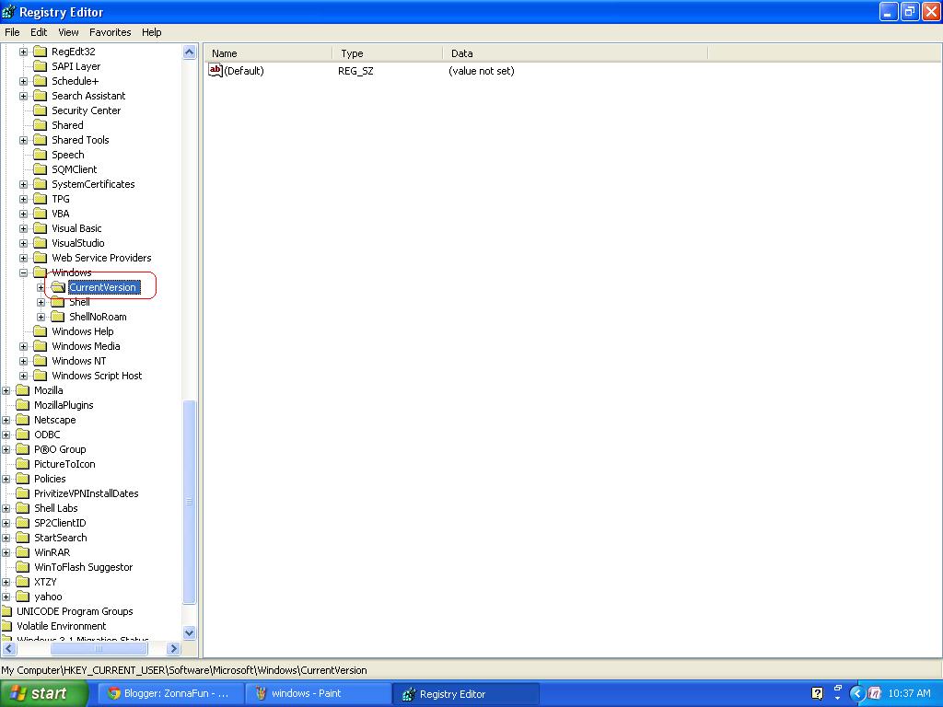The image size is (943, 707).
Task: Click the Visual Basic folder icon
Action: [x=41, y=228]
